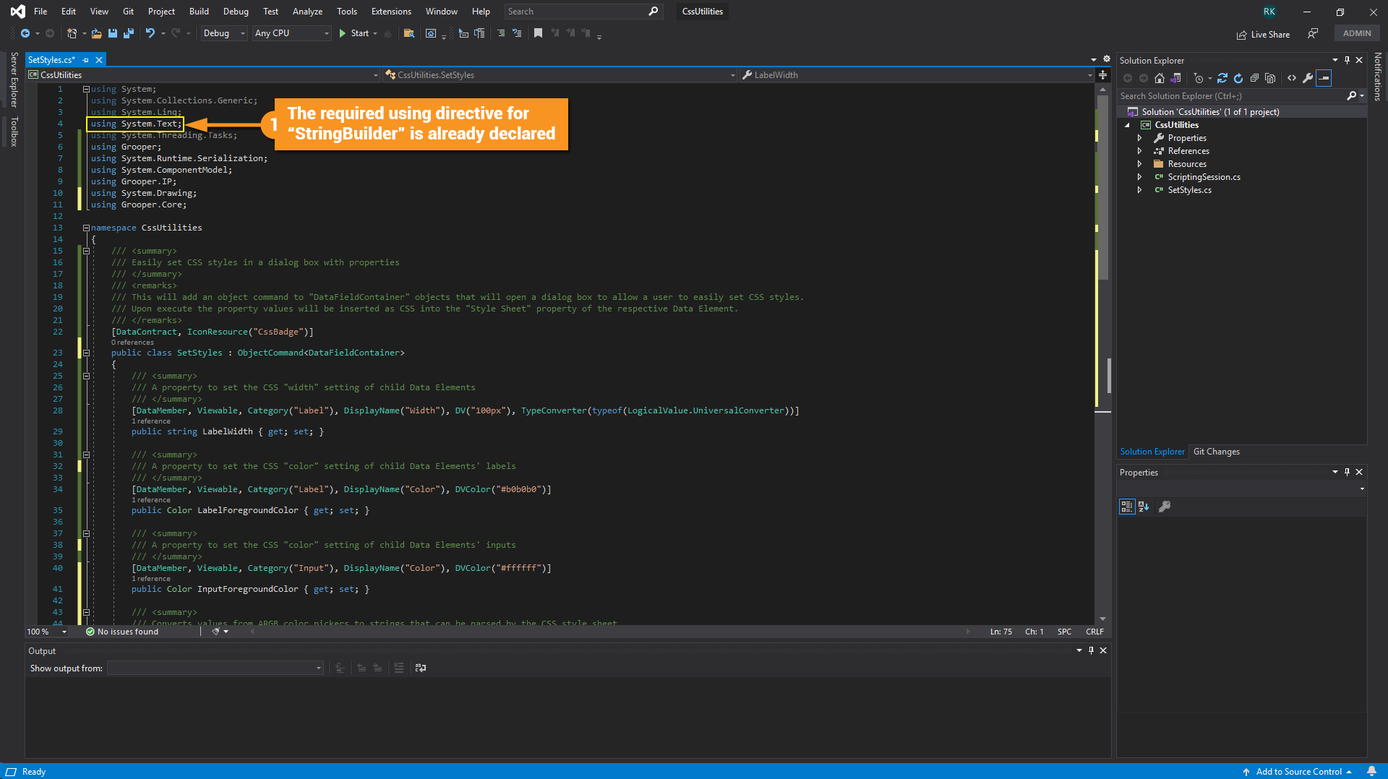Image resolution: width=1388 pixels, height=779 pixels.
Task: Open the 'Show output from' dropdown
Action: point(215,668)
